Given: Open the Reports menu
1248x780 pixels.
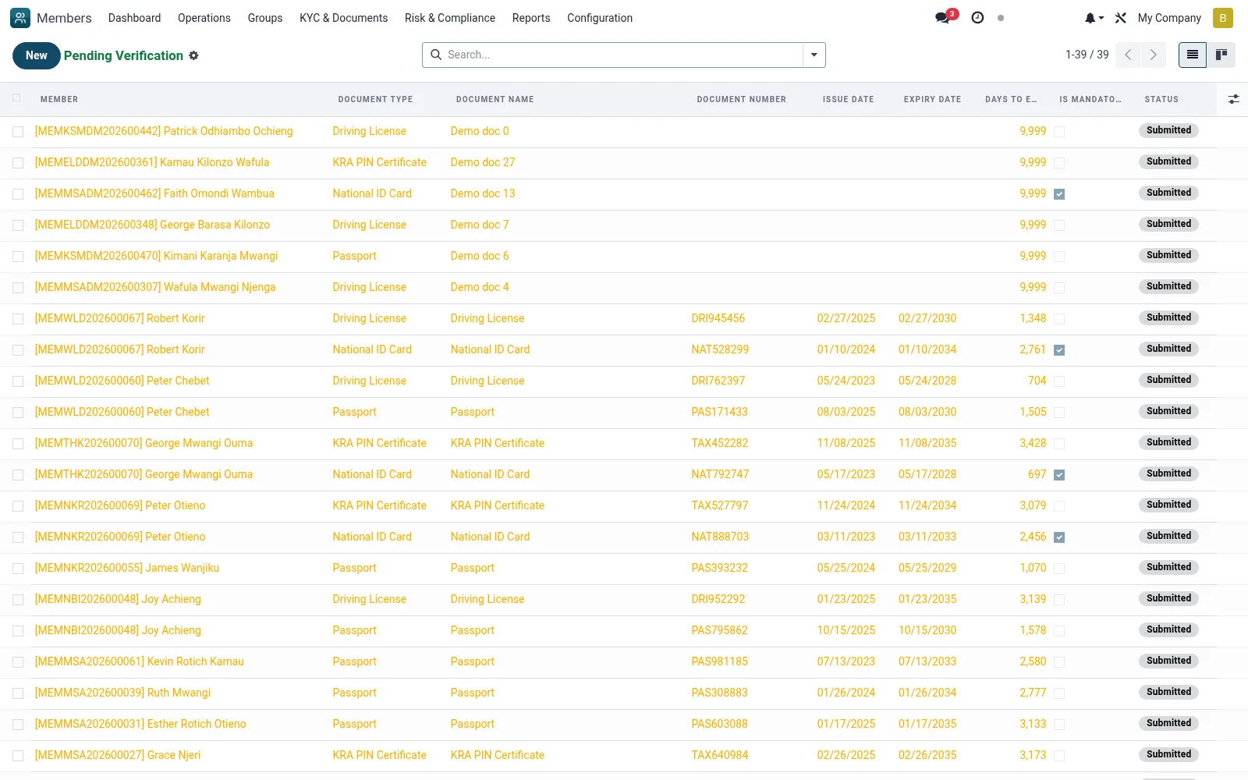Looking at the screenshot, I should coord(531,18).
